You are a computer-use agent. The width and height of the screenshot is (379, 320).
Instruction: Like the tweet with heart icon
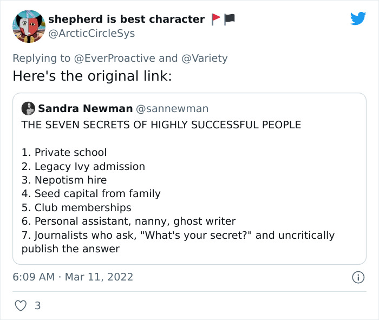point(20,306)
